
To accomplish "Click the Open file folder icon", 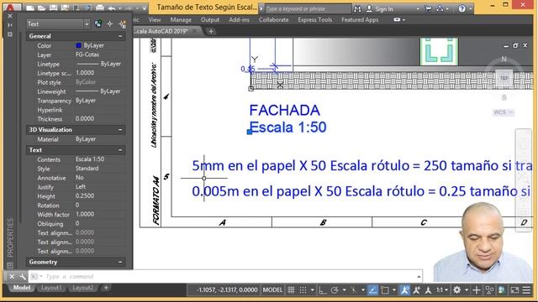I will pyautogui.click(x=41, y=8).
